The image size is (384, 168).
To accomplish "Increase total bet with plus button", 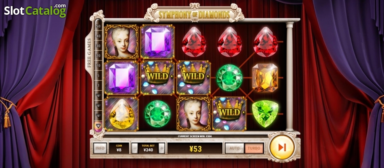I will 162,148.
